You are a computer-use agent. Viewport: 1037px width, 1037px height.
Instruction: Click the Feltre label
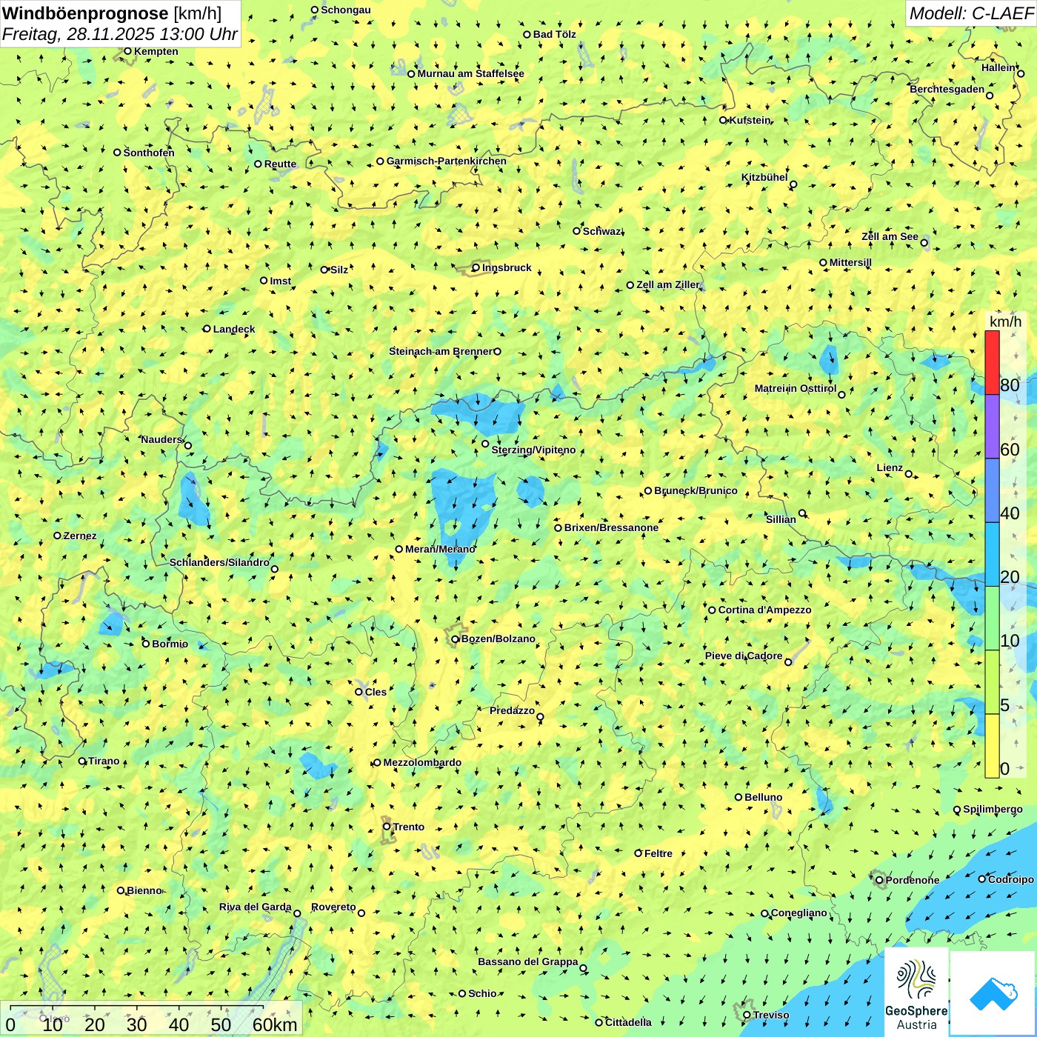pos(658,853)
